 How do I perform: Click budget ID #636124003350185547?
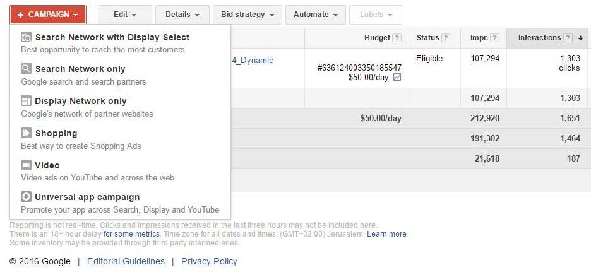tap(359, 68)
